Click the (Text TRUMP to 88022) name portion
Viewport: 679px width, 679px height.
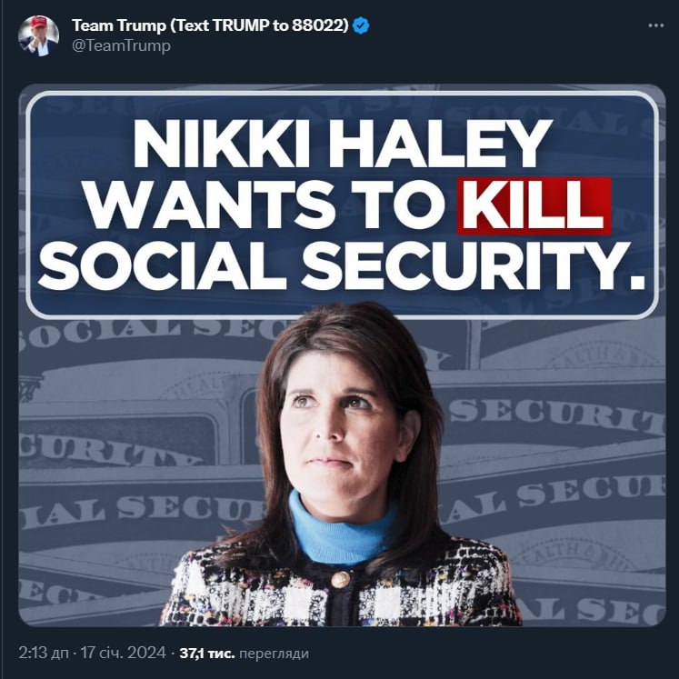(x=259, y=25)
